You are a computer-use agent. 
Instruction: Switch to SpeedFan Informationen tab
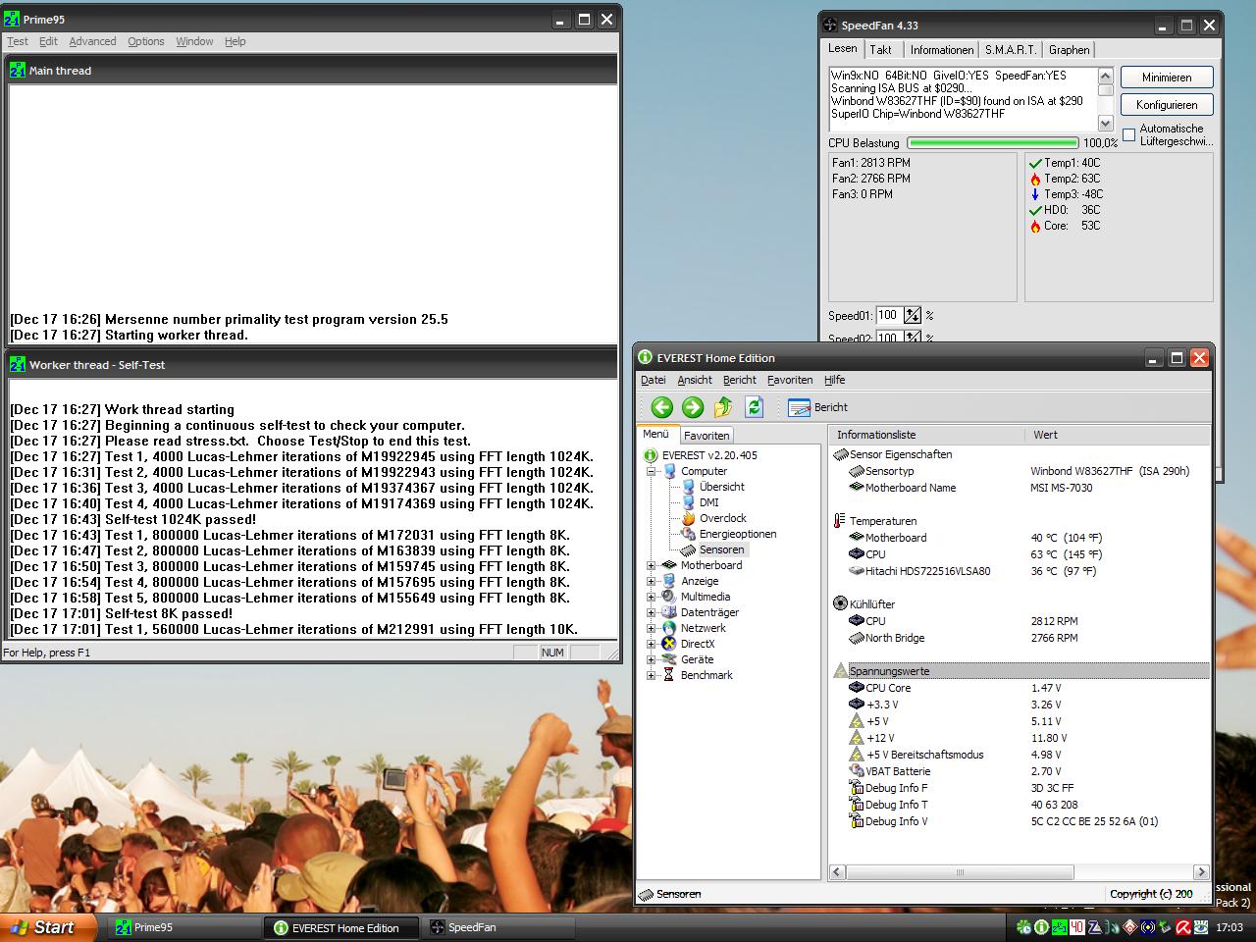click(941, 50)
